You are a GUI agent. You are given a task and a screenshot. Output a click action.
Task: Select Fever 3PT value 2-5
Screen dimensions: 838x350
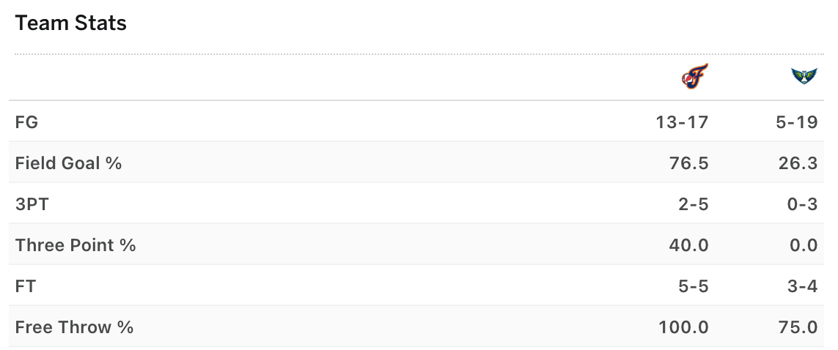[693, 204]
